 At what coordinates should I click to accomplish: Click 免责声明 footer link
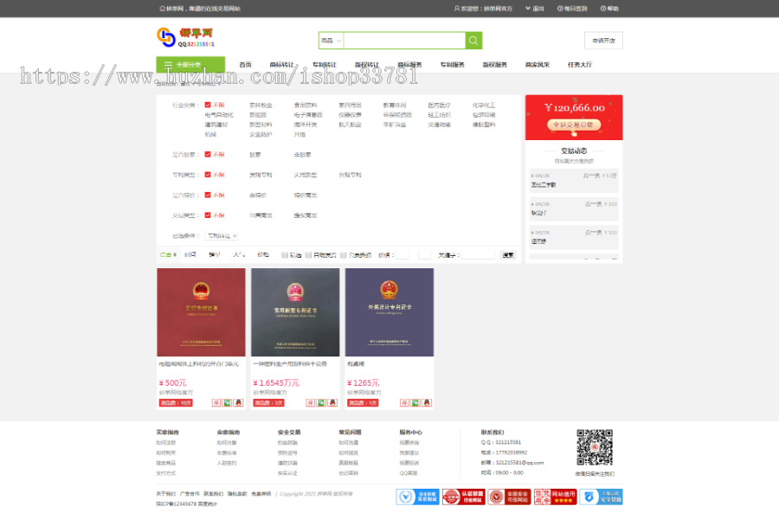261,494
